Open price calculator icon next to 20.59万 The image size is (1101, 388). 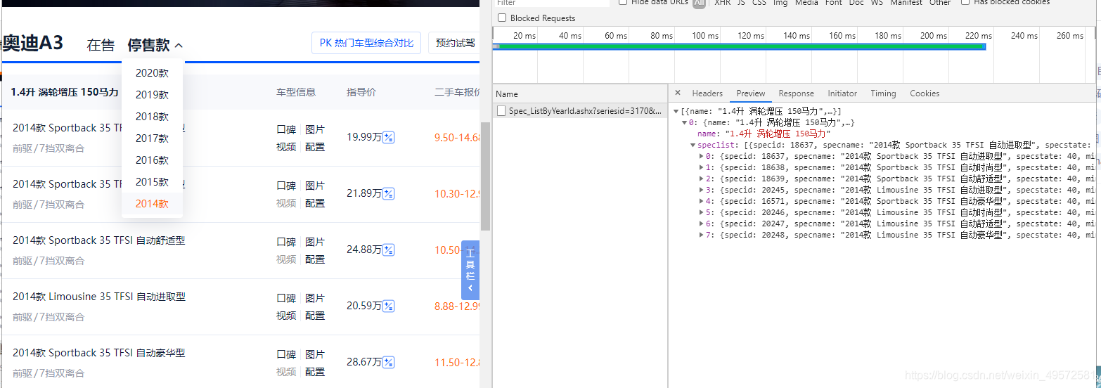tap(388, 306)
